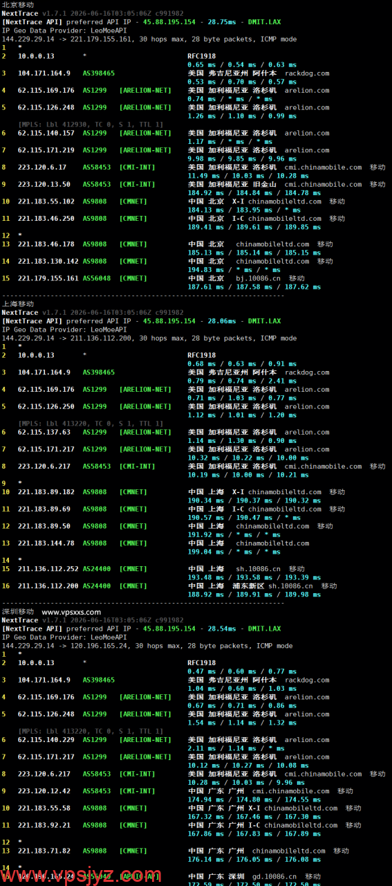Click hop IP 223.120.12.42
The height and width of the screenshot is (886, 392).
(x=44, y=791)
